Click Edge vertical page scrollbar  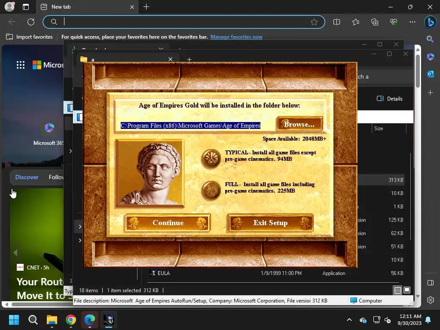418,71
